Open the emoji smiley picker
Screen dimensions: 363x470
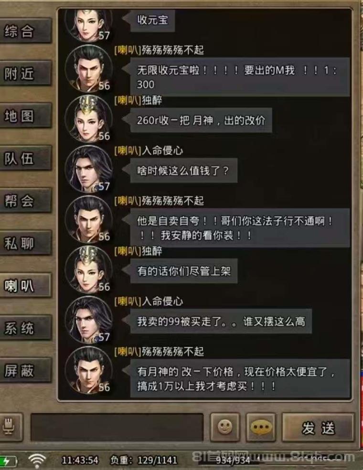tap(225, 427)
